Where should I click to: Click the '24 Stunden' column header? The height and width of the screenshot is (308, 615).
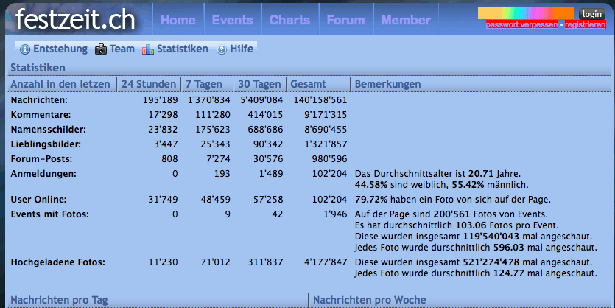[148, 84]
